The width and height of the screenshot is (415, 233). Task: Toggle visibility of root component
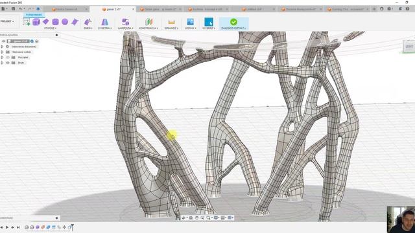[x=3, y=41]
